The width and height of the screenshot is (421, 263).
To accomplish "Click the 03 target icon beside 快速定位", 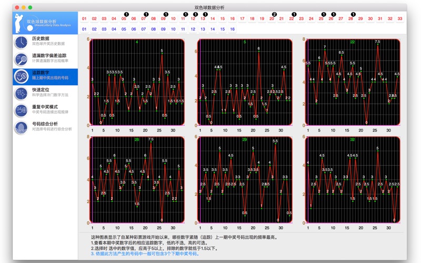I will 21,94.
